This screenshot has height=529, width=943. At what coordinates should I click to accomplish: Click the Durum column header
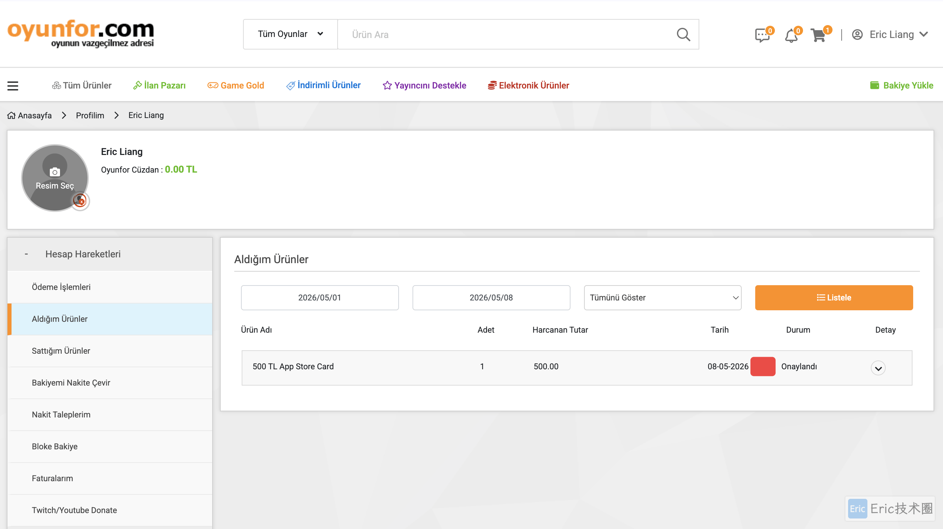[798, 330]
